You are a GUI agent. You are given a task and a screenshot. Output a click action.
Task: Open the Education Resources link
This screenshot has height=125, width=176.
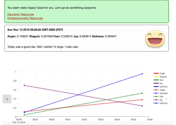tap(21, 14)
